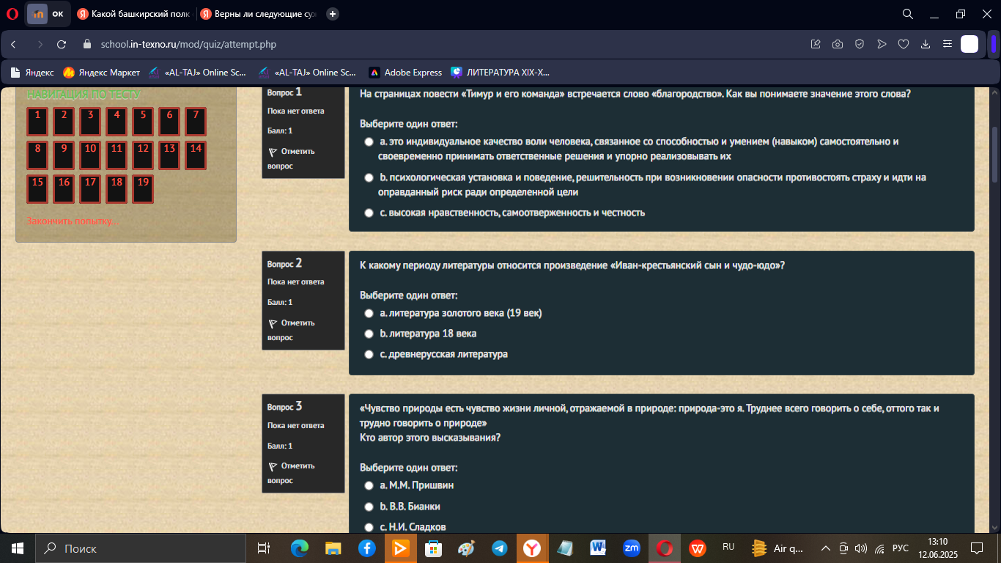
Task: Click the snapshot camera icon in address bar
Action: (838, 44)
